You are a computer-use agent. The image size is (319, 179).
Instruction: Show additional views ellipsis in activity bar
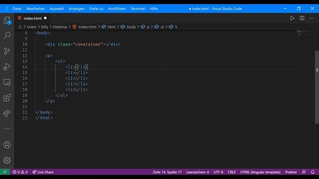(x=7, y=129)
